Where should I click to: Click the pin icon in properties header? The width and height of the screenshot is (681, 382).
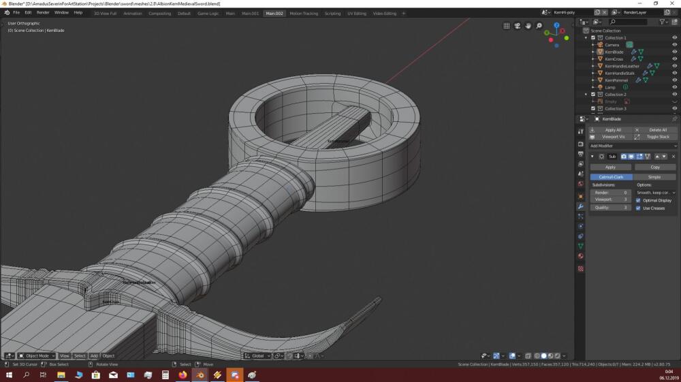tap(674, 119)
